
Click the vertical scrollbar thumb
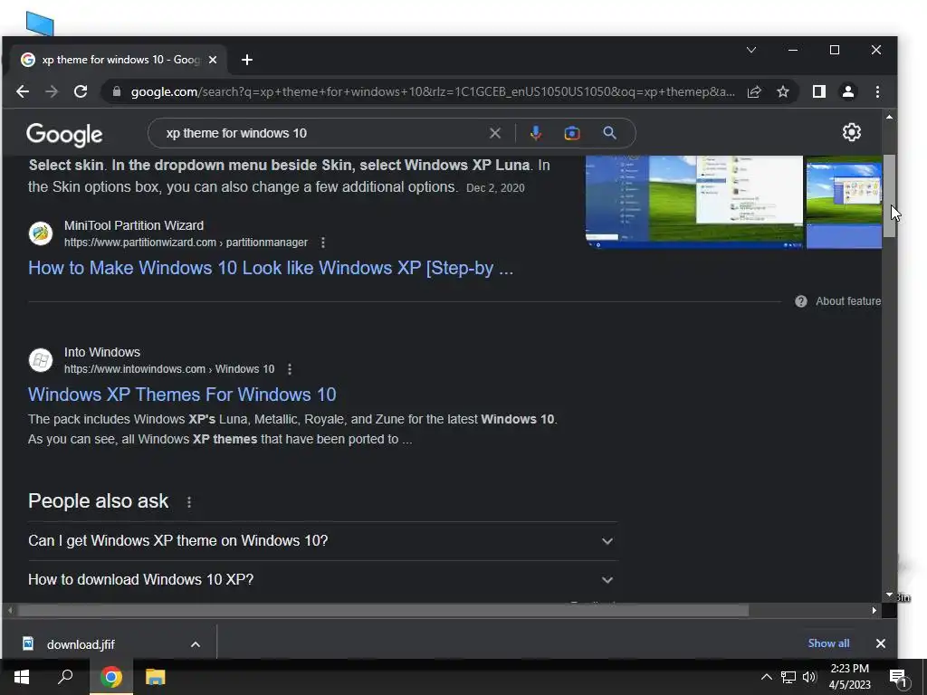click(889, 195)
